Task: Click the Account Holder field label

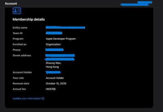Action: click(x=22, y=72)
